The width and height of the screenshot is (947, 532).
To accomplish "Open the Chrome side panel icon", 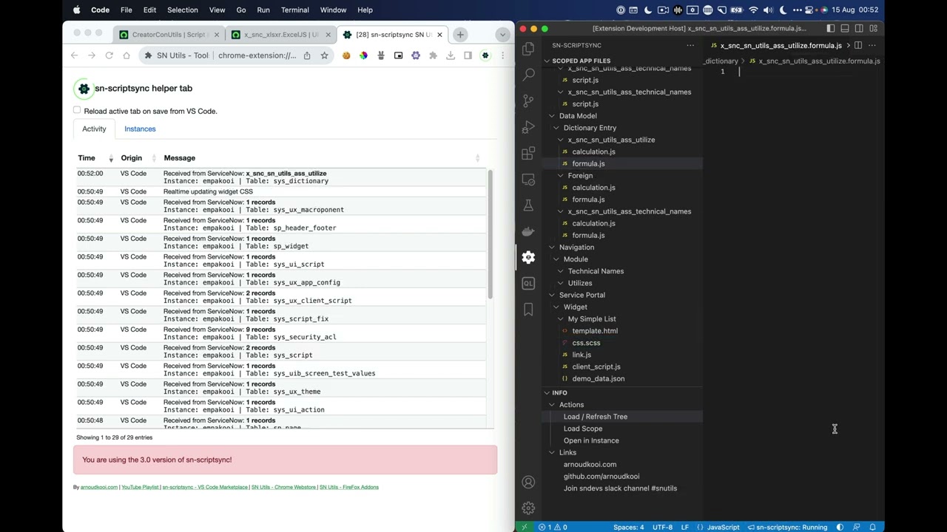I will [x=468, y=55].
